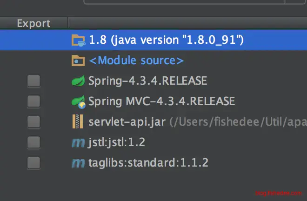Click the jstl Maven library icon

(78, 142)
